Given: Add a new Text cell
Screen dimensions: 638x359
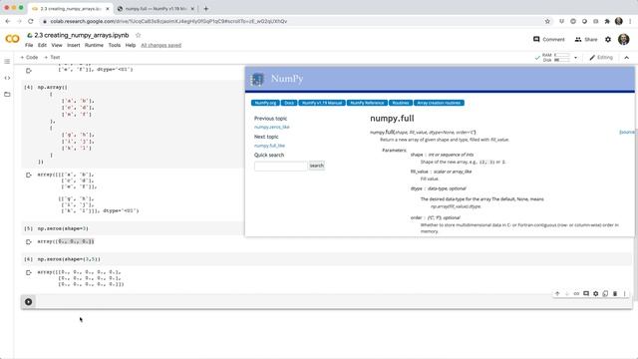Looking at the screenshot, I should point(52,58).
